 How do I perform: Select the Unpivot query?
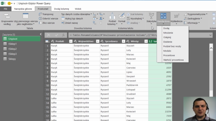pyautogui.click(x=21, y=39)
